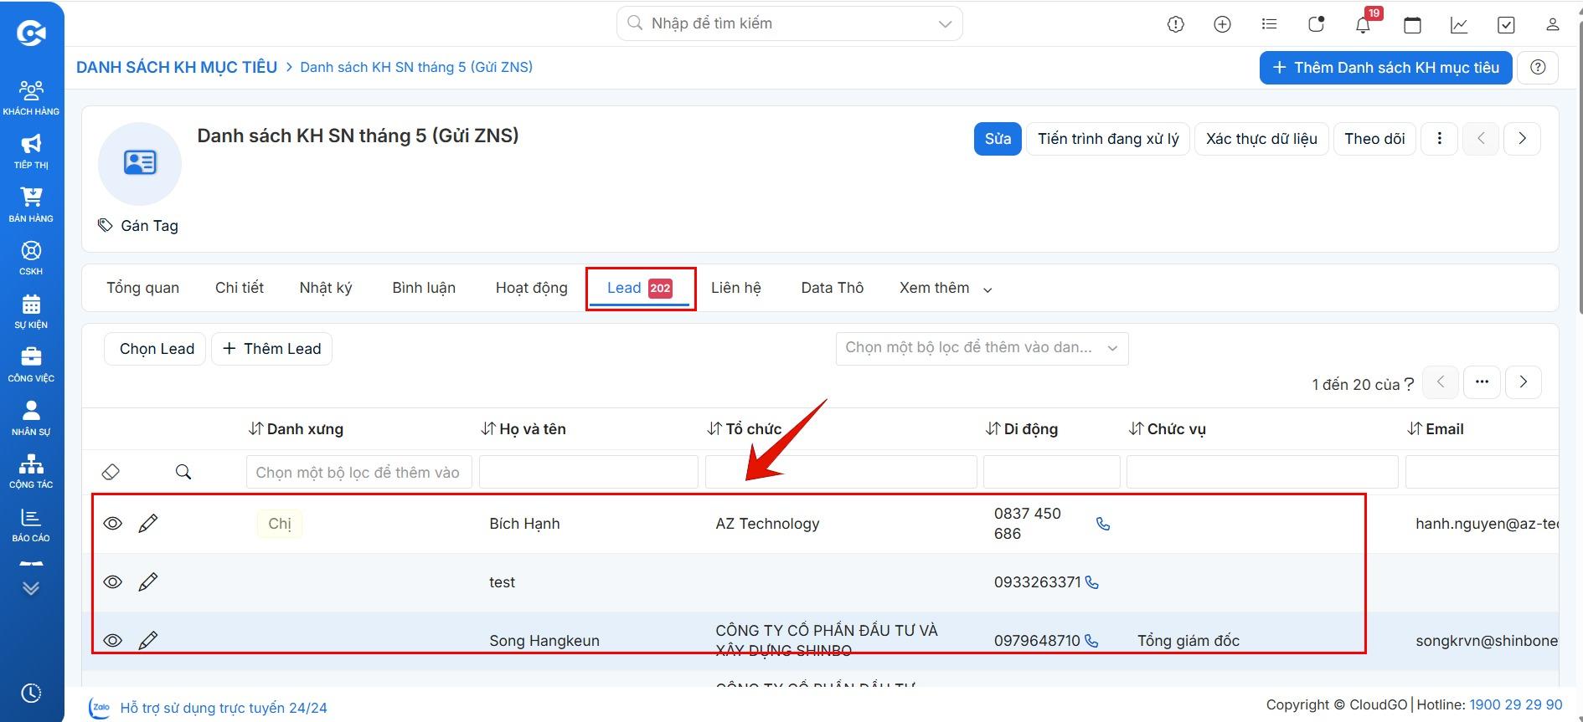
Task: Sort by Tổ chức column
Action: pyautogui.click(x=744, y=429)
